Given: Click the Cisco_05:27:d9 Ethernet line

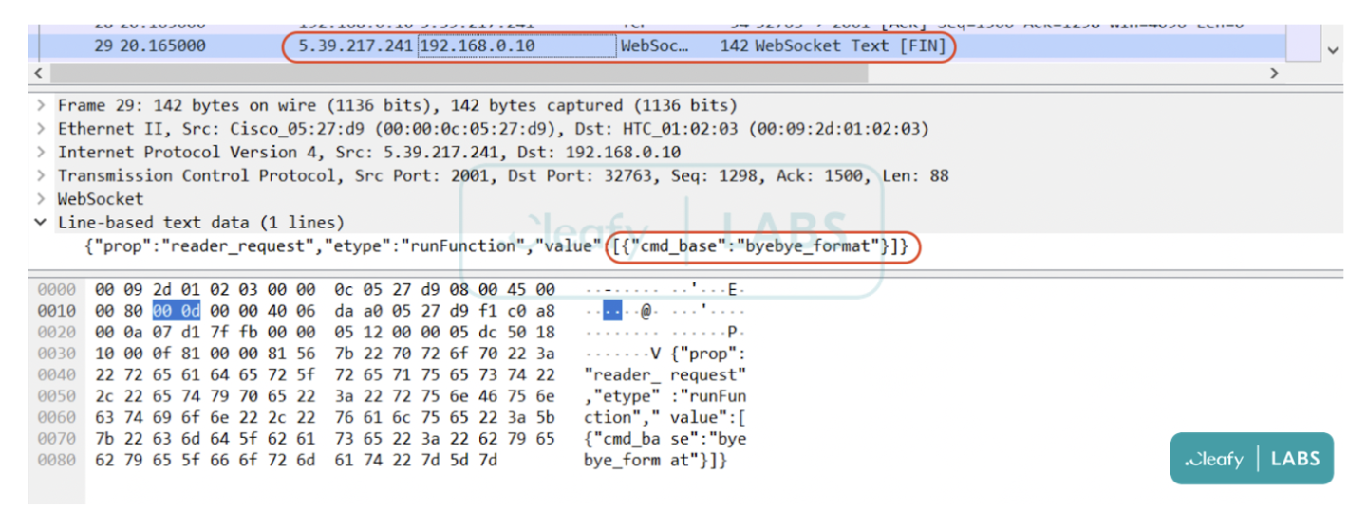Looking at the screenshot, I should (x=494, y=129).
